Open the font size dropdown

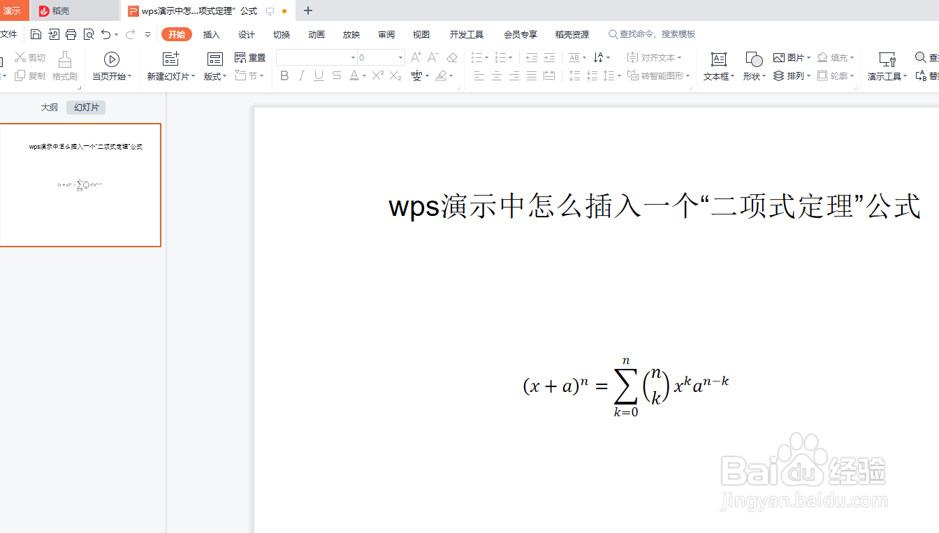pyautogui.click(x=400, y=57)
